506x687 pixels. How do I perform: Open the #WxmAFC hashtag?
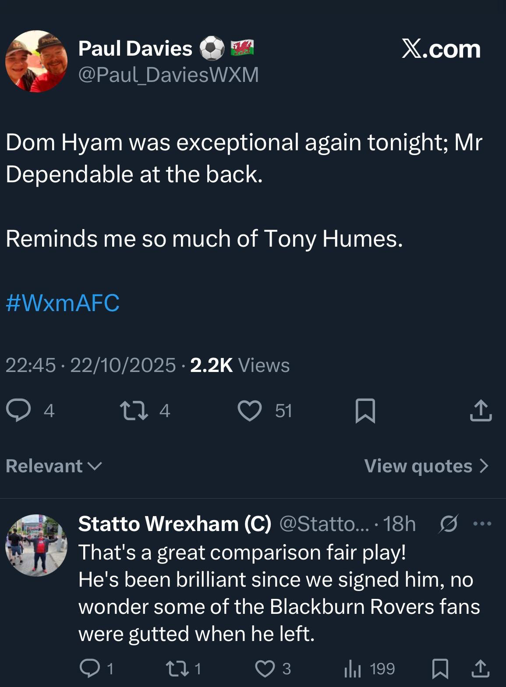click(63, 303)
